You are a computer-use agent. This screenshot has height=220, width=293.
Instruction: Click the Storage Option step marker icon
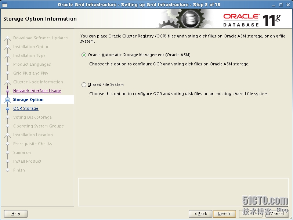click(7, 100)
